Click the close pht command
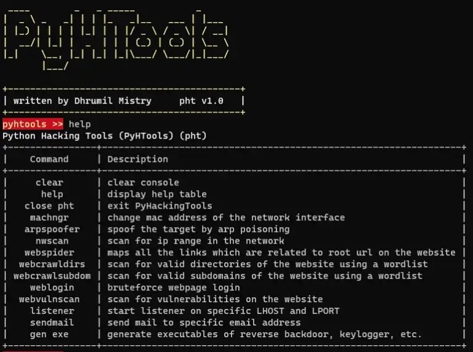 pyautogui.click(x=49, y=206)
